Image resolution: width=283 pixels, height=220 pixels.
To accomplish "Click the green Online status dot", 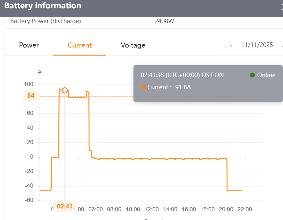I will (252, 75).
